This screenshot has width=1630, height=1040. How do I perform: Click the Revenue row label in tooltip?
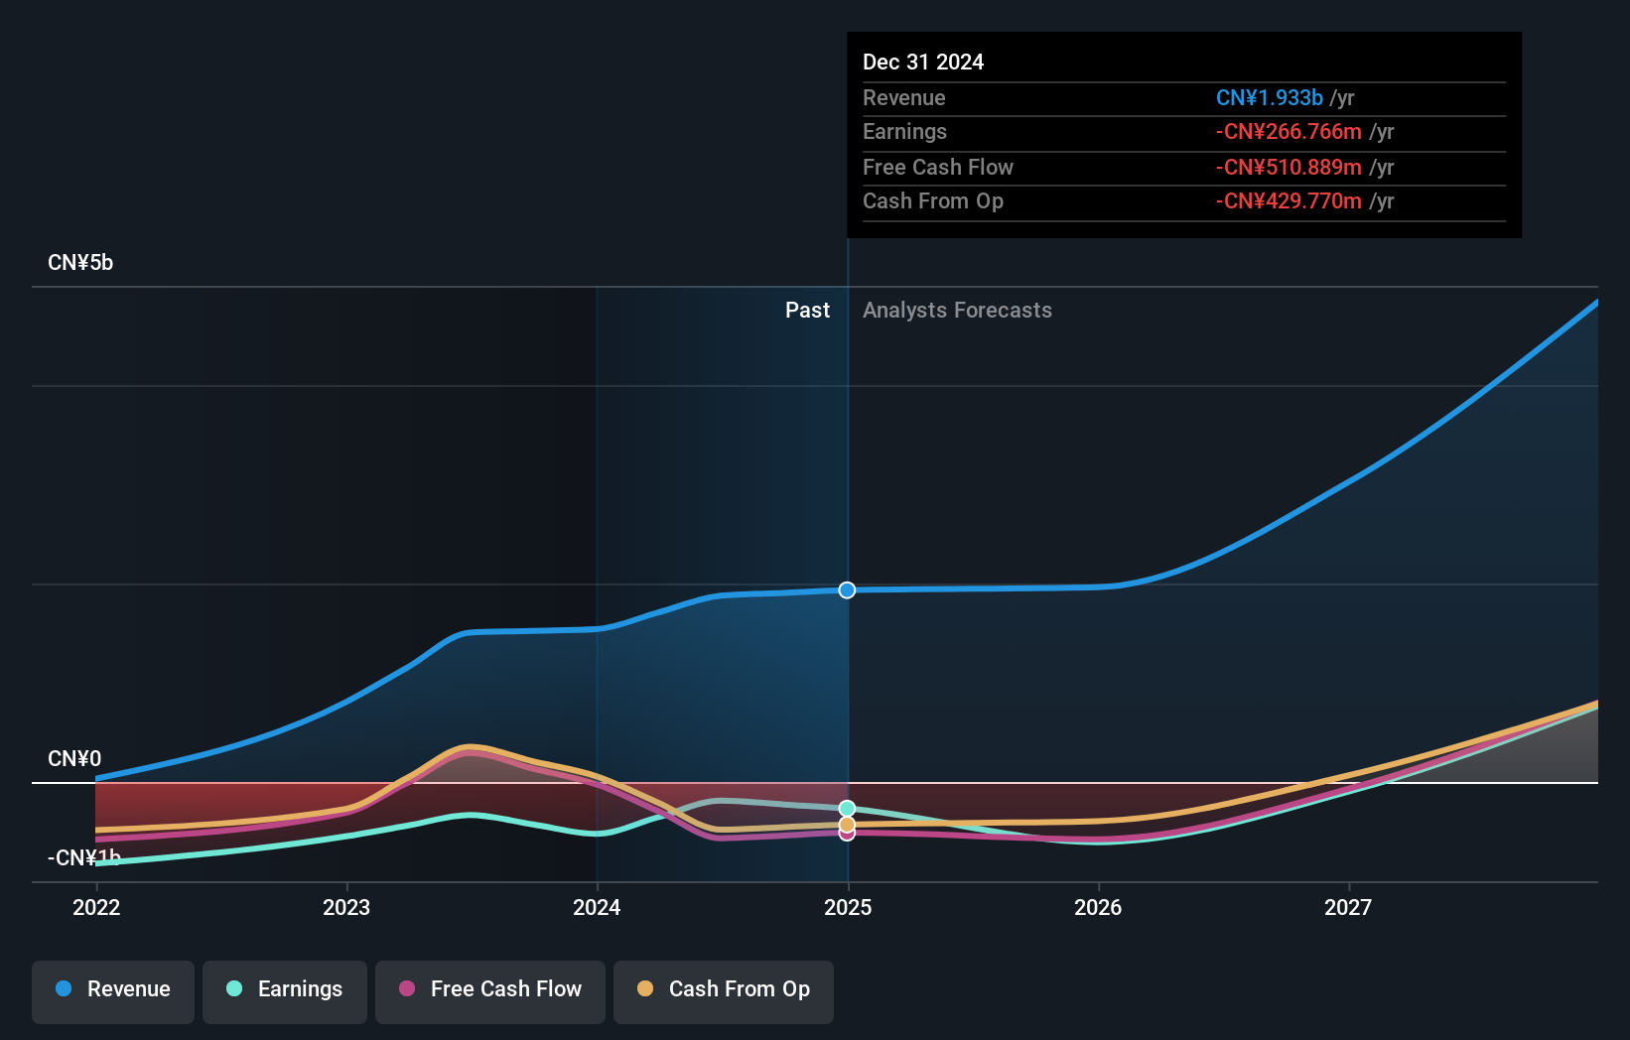click(904, 98)
